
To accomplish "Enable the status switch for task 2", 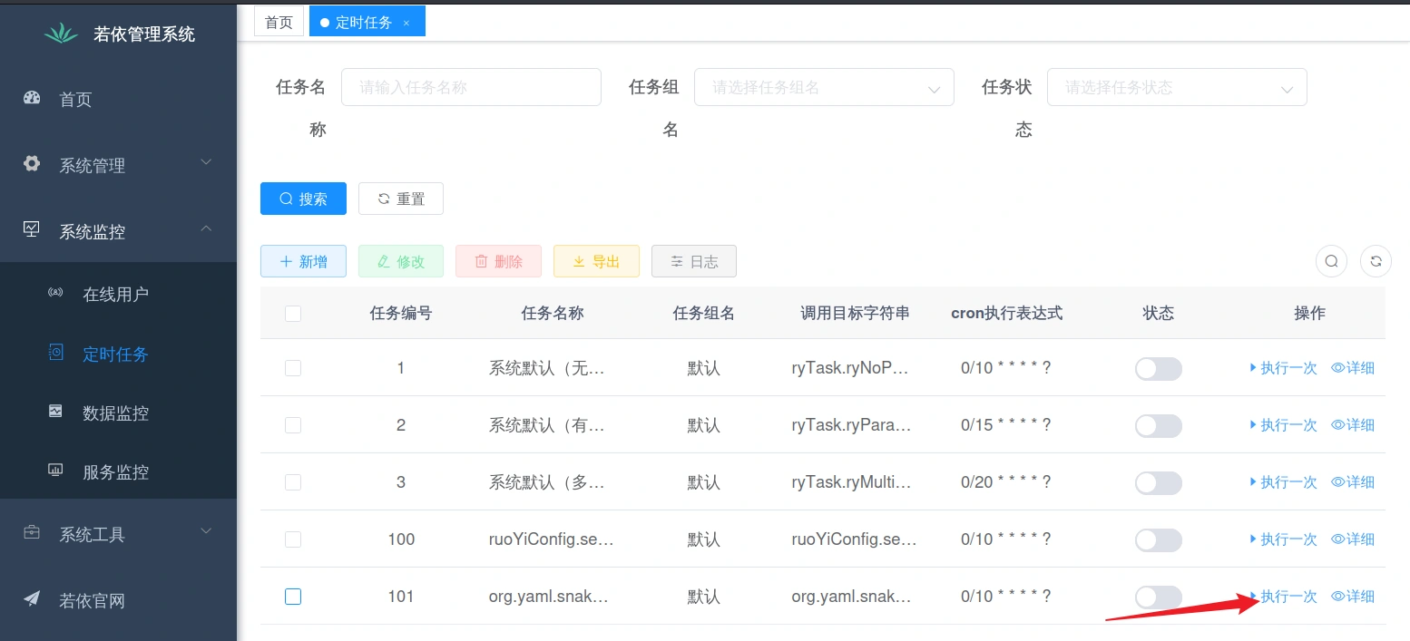I will 1158,425.
